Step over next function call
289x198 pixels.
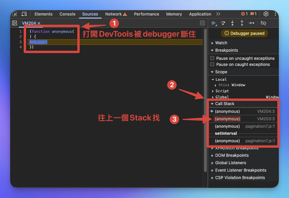[223, 23]
